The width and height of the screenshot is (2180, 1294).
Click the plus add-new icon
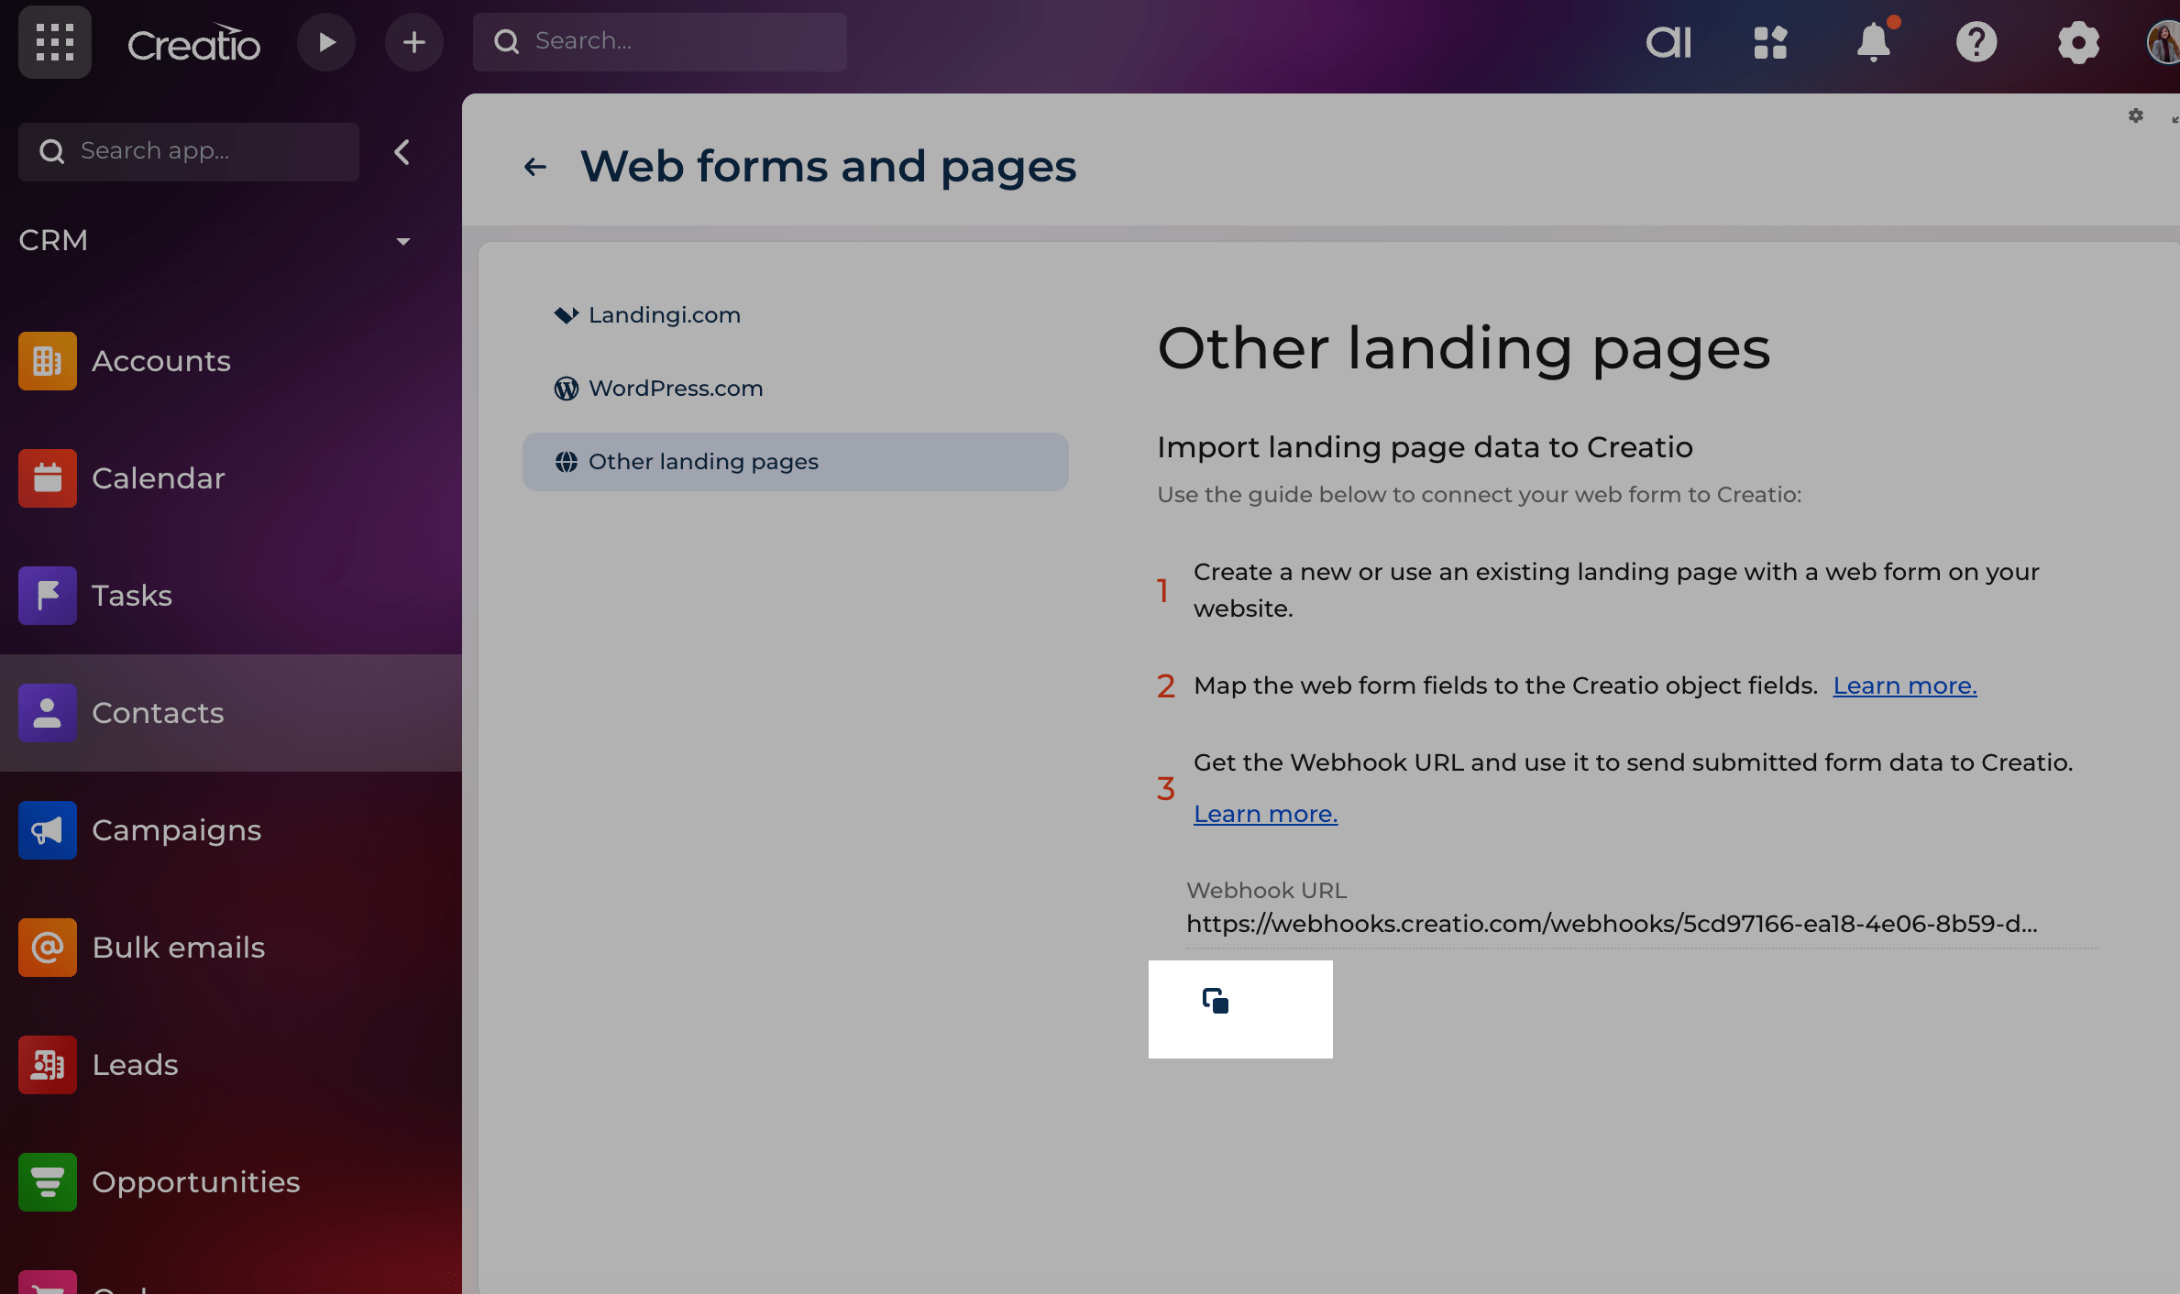click(414, 42)
